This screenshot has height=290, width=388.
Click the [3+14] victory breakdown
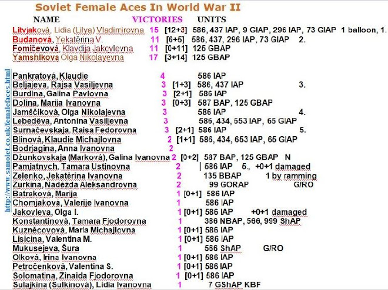click(x=176, y=58)
